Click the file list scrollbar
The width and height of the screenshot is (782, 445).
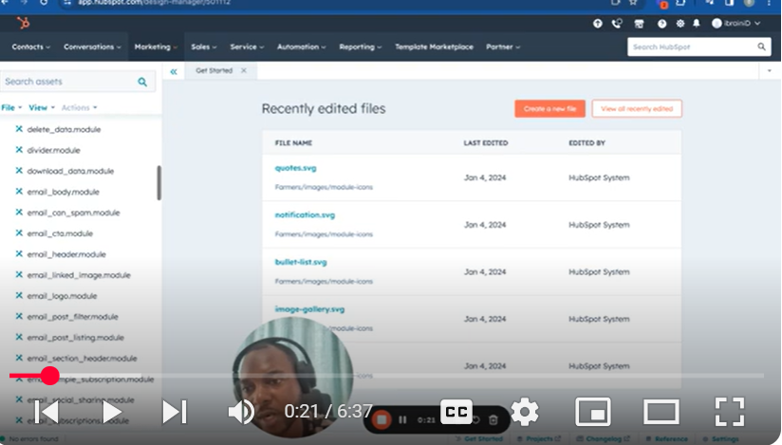point(159,183)
